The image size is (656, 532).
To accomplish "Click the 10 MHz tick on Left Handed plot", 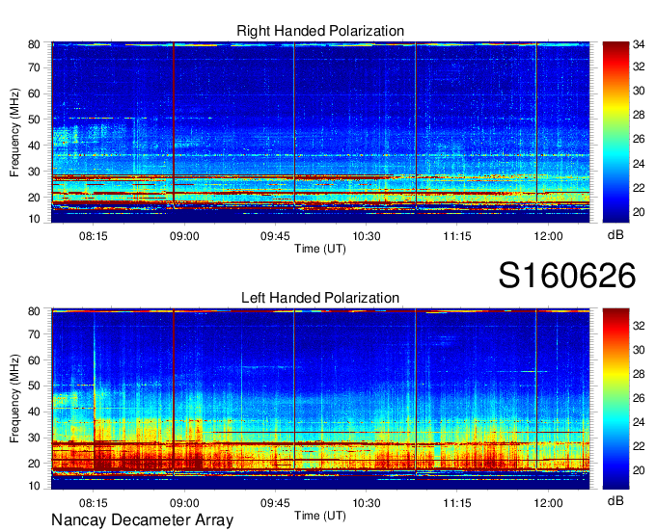I will tap(34, 486).
